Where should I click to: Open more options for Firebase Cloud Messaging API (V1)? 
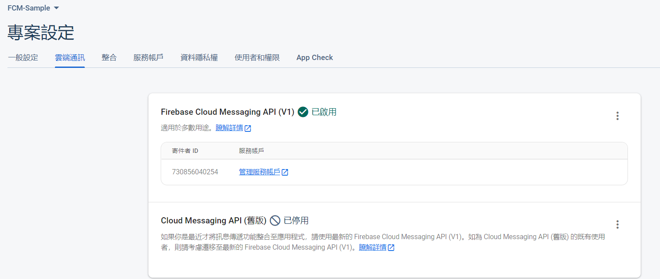(617, 116)
